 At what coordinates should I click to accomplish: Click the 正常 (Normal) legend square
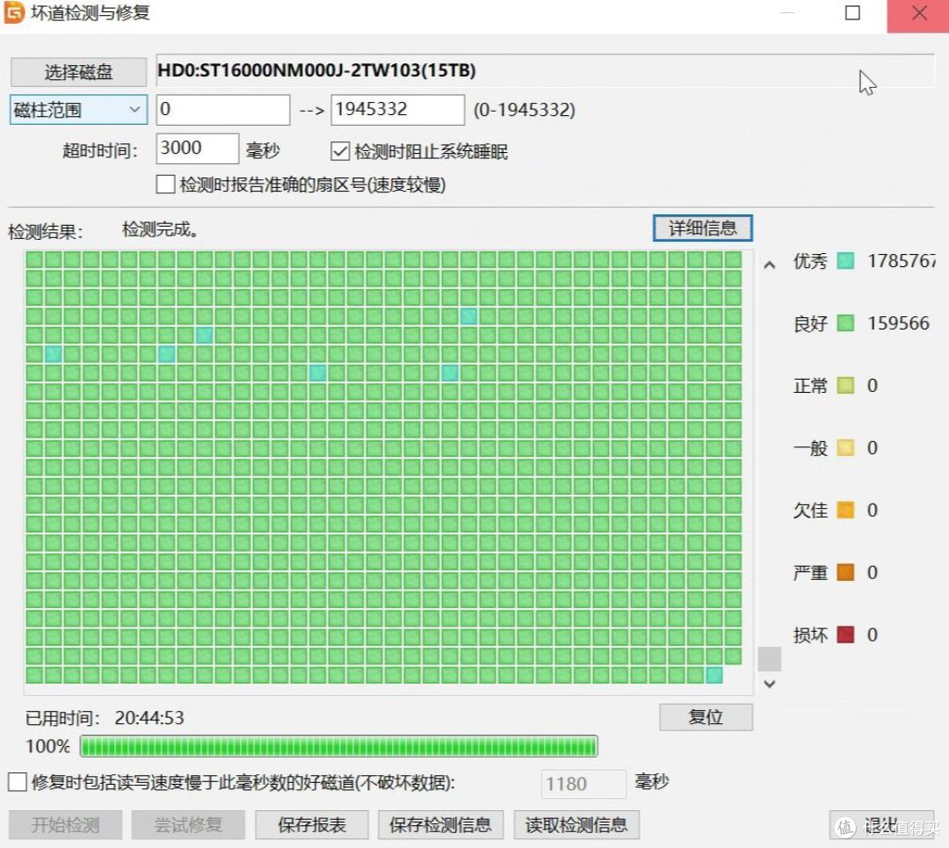[x=844, y=386]
